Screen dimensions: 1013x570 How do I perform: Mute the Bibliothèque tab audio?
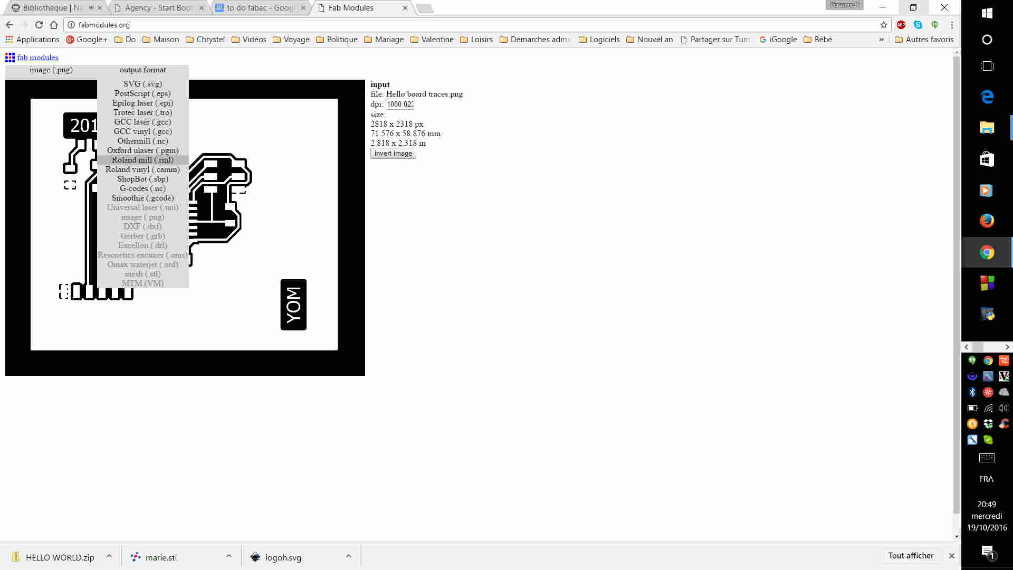click(x=91, y=8)
